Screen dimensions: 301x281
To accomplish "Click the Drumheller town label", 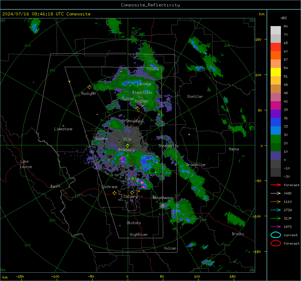I will (196, 165).
